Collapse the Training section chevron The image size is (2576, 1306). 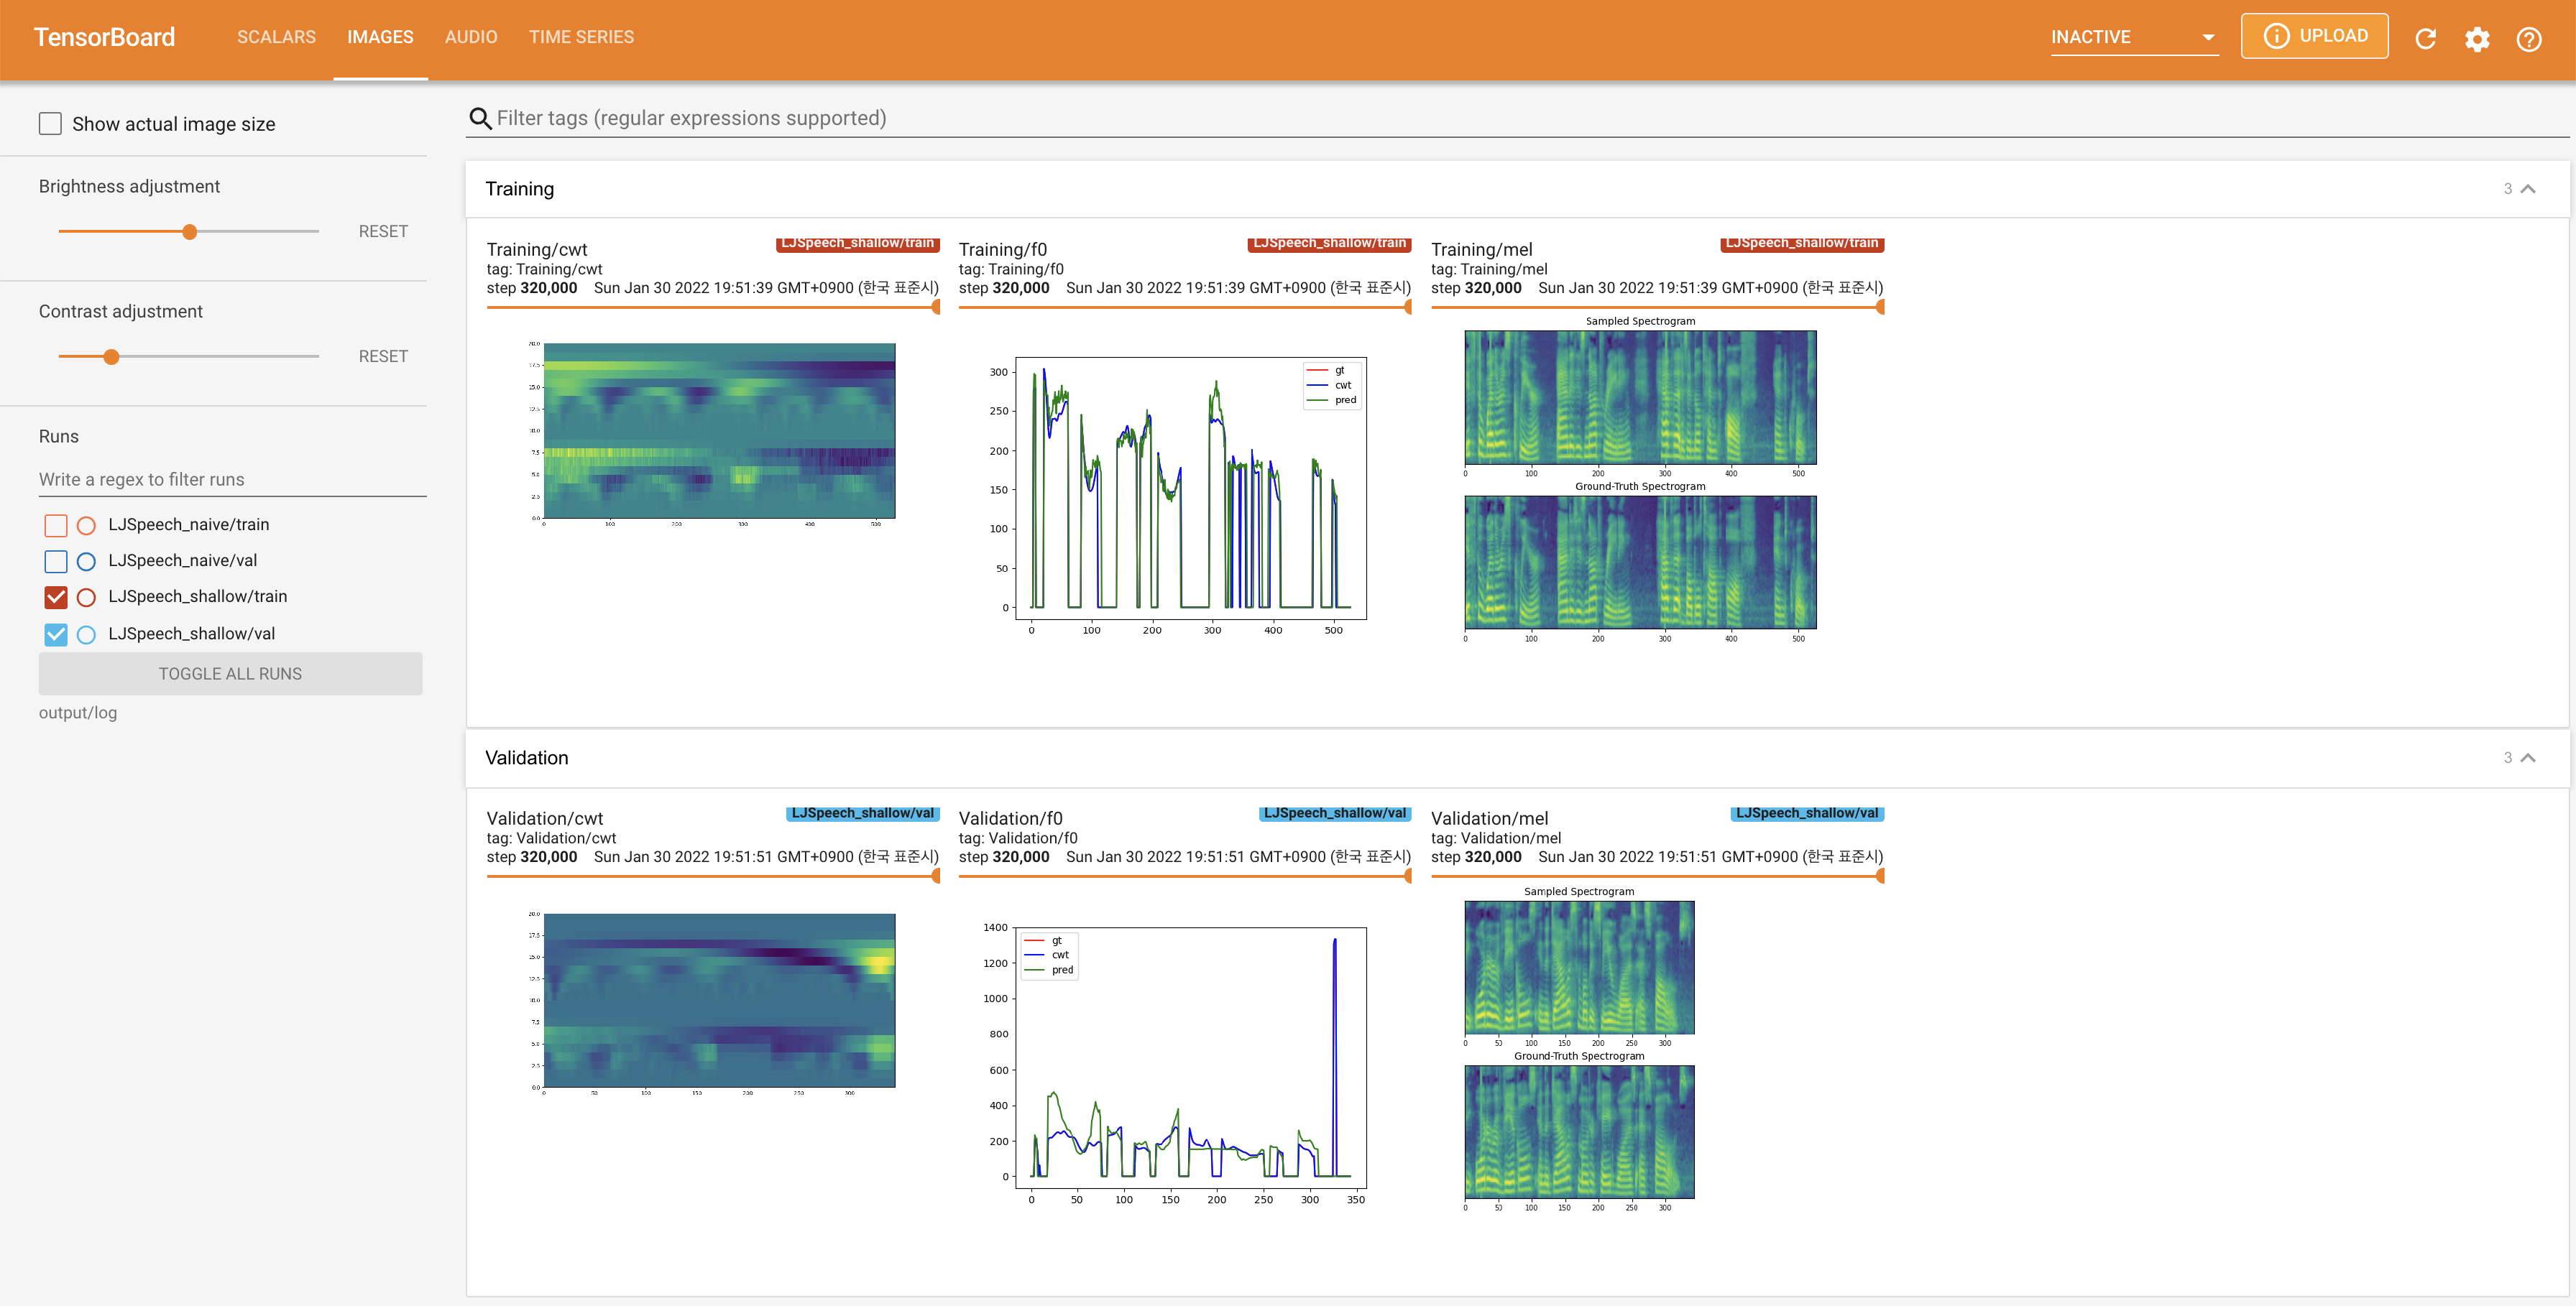[x=2528, y=189]
